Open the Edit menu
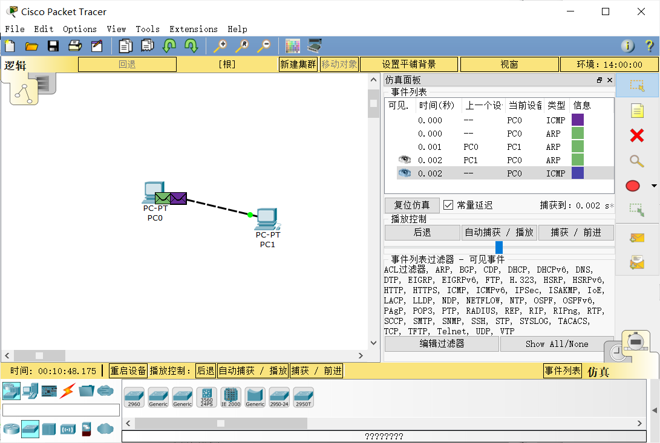 point(44,29)
